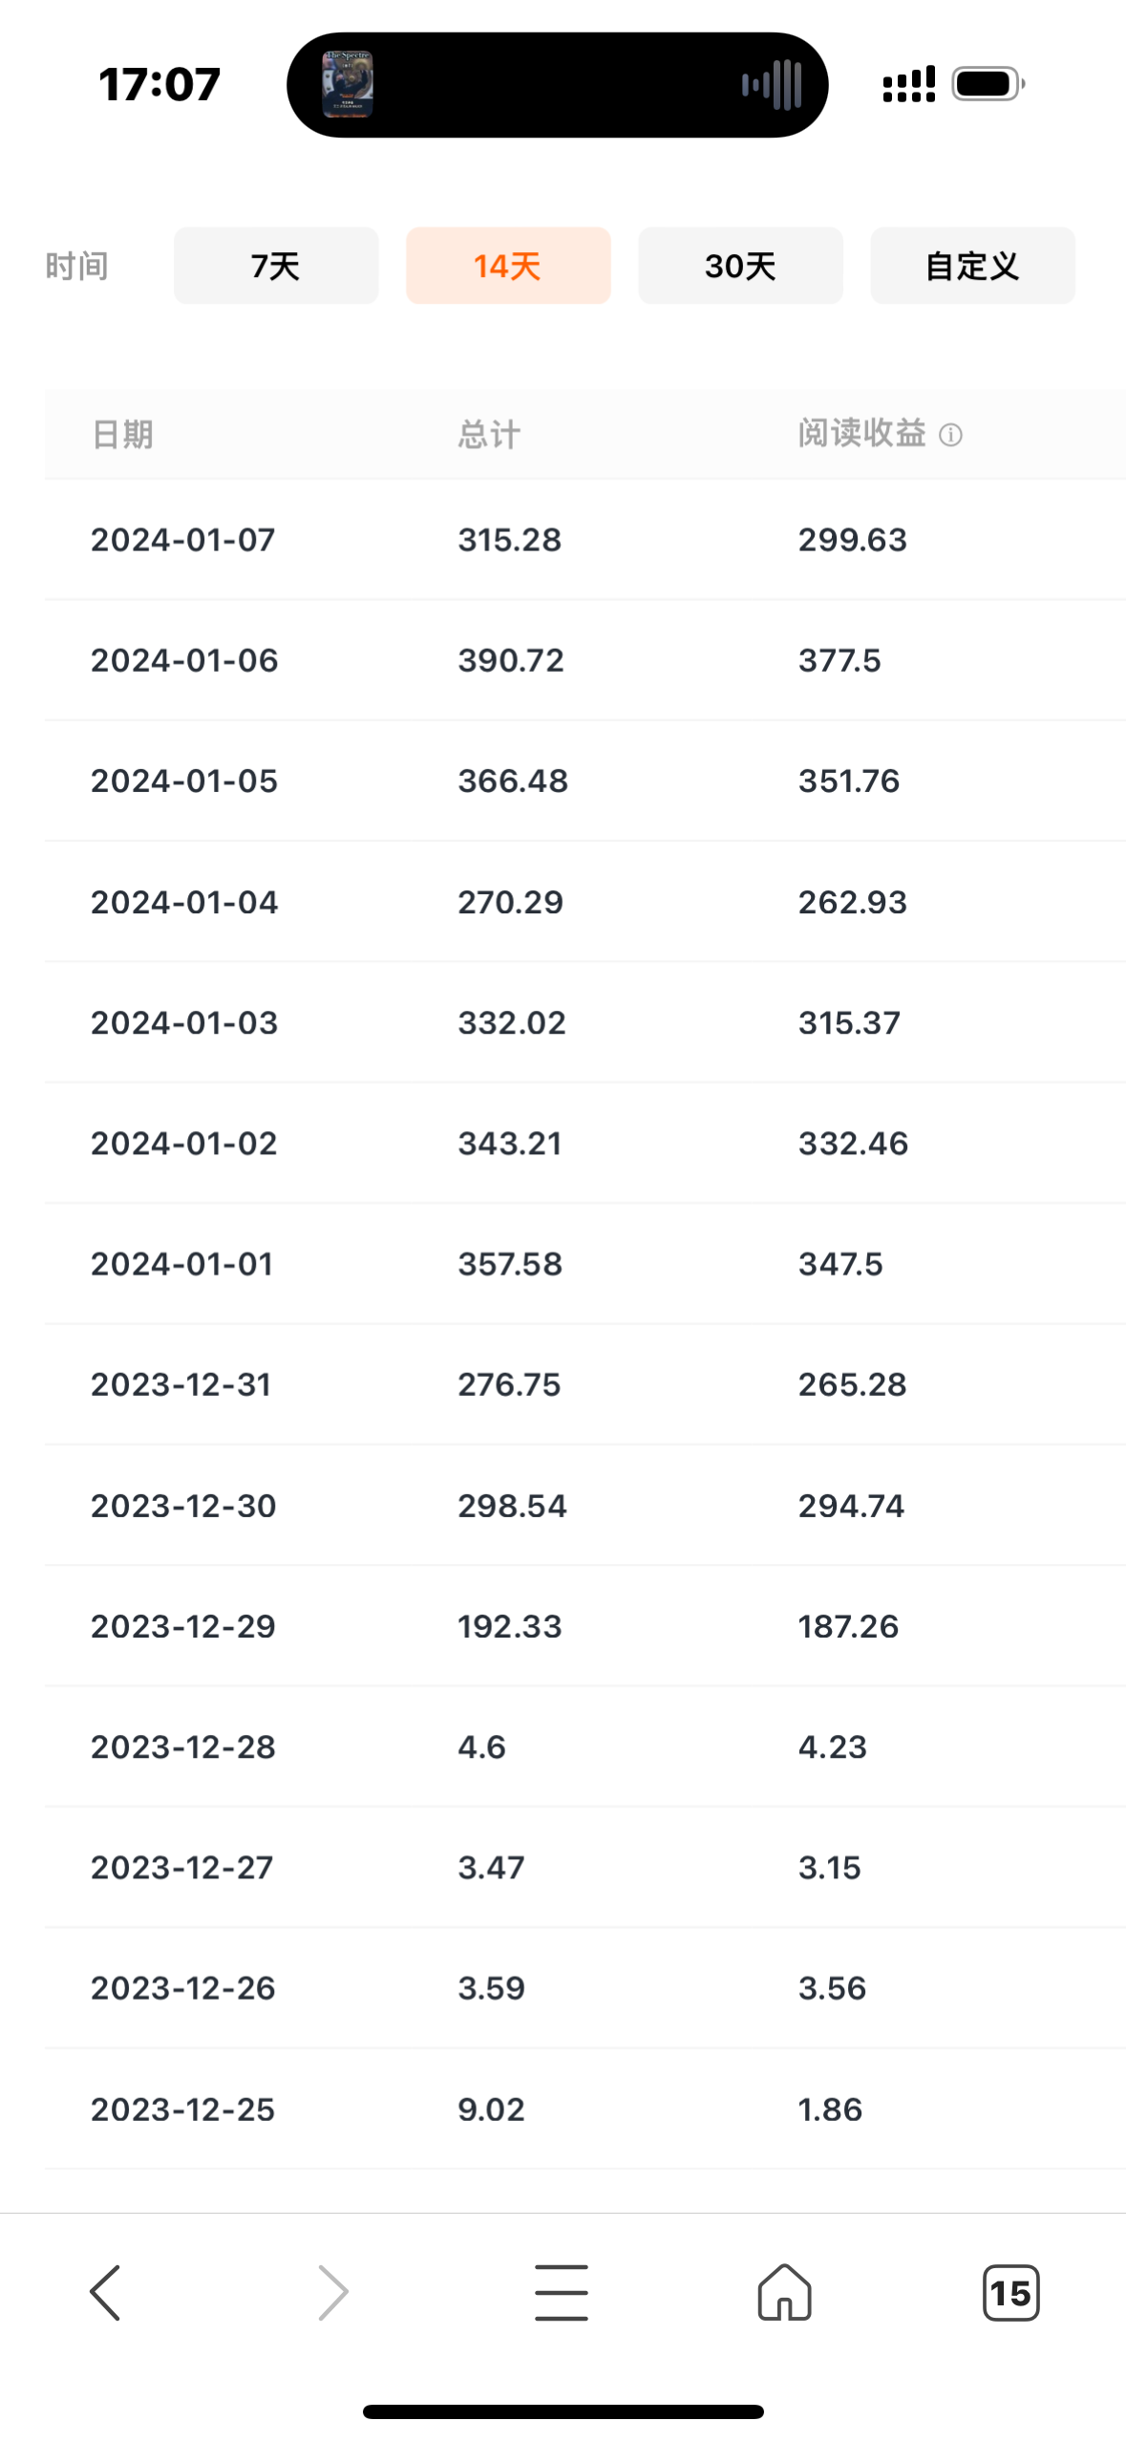
Task: Open the browser hamburger menu
Action: 562,2292
